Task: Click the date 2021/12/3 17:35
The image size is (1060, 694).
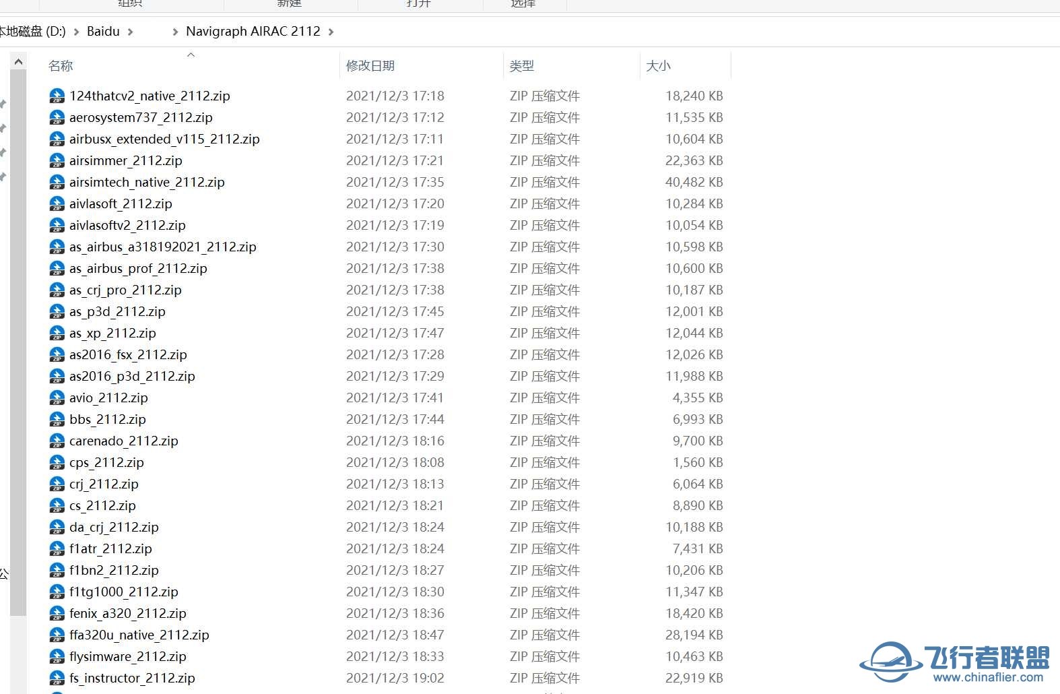Action: pyautogui.click(x=395, y=182)
